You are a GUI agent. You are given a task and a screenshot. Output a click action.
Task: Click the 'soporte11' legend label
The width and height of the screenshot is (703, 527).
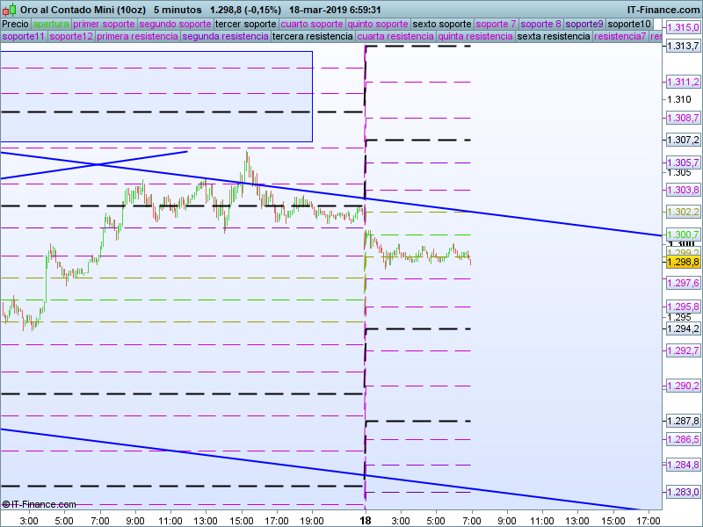tap(24, 37)
